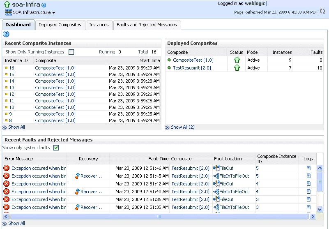Click the status arrow for CompositeTest [1.0]
329x229 pixels.
(237, 60)
